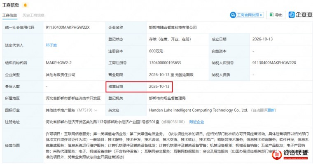Click the 参保人数 label cell
The height and width of the screenshot is (164, 313).
click(23, 87)
